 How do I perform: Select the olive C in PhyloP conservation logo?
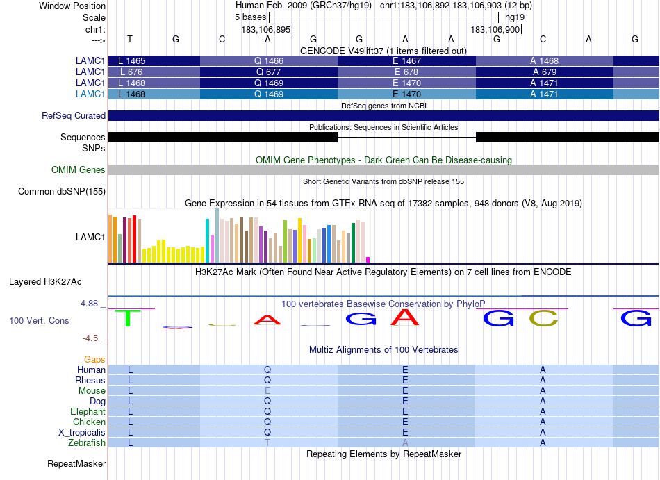pyautogui.click(x=543, y=318)
